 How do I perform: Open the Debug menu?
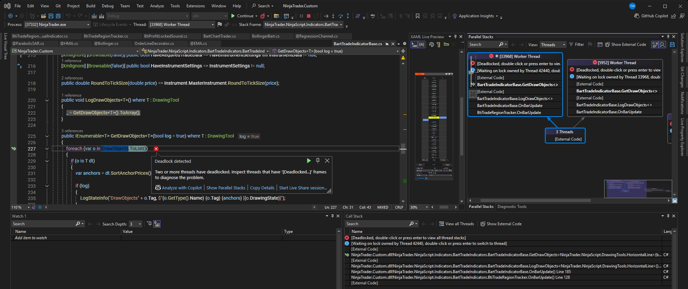108,6
